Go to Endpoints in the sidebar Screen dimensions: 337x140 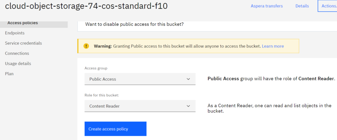(15, 33)
